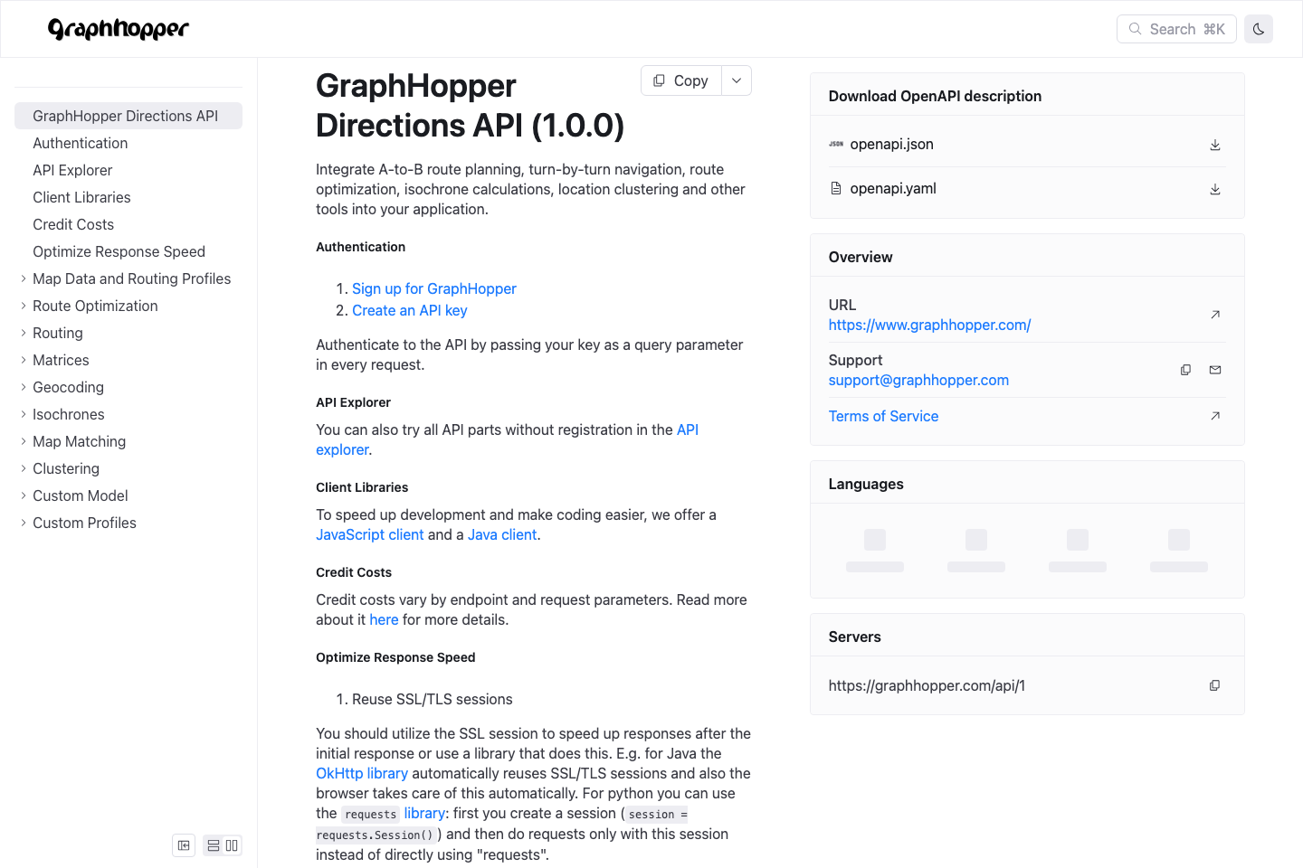The height and width of the screenshot is (868, 1303).
Task: Copy the support email address
Action: [1185, 370]
